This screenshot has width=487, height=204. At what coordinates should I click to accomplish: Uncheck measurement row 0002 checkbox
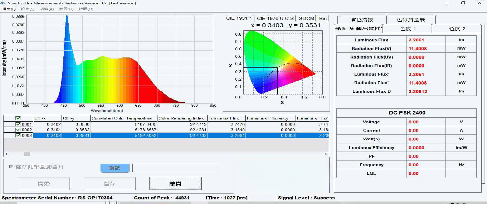pyautogui.click(x=18, y=130)
